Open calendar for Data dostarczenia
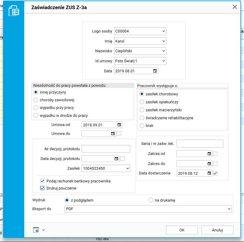This screenshot has width=244, height=242. 209,173
